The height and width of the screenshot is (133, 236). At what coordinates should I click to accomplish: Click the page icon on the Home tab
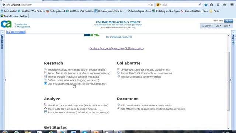[10, 32]
